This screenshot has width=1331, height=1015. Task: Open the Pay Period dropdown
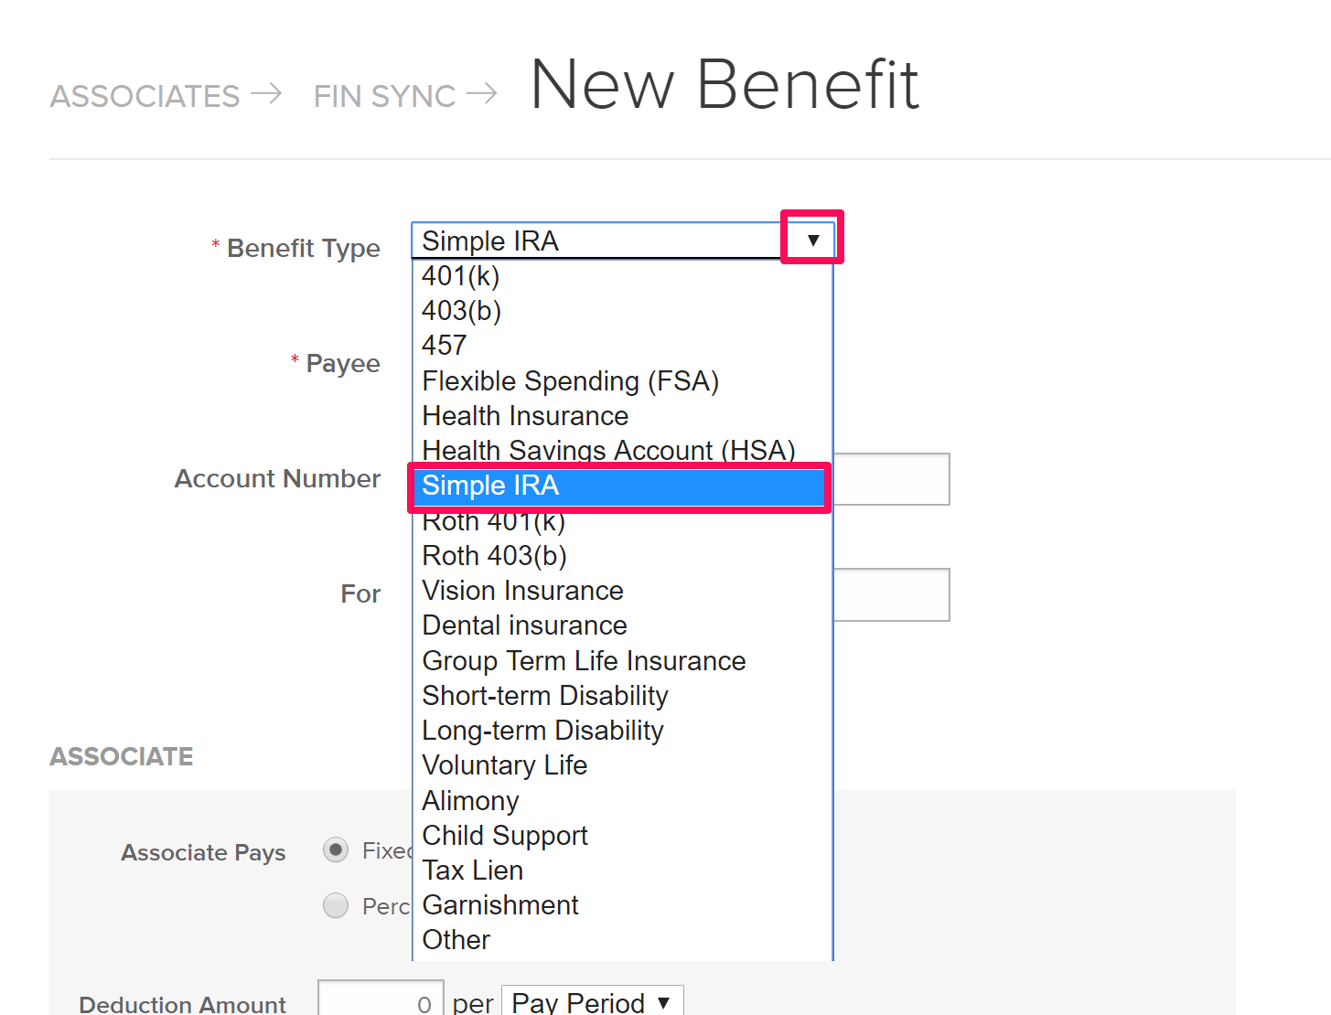(x=593, y=1002)
